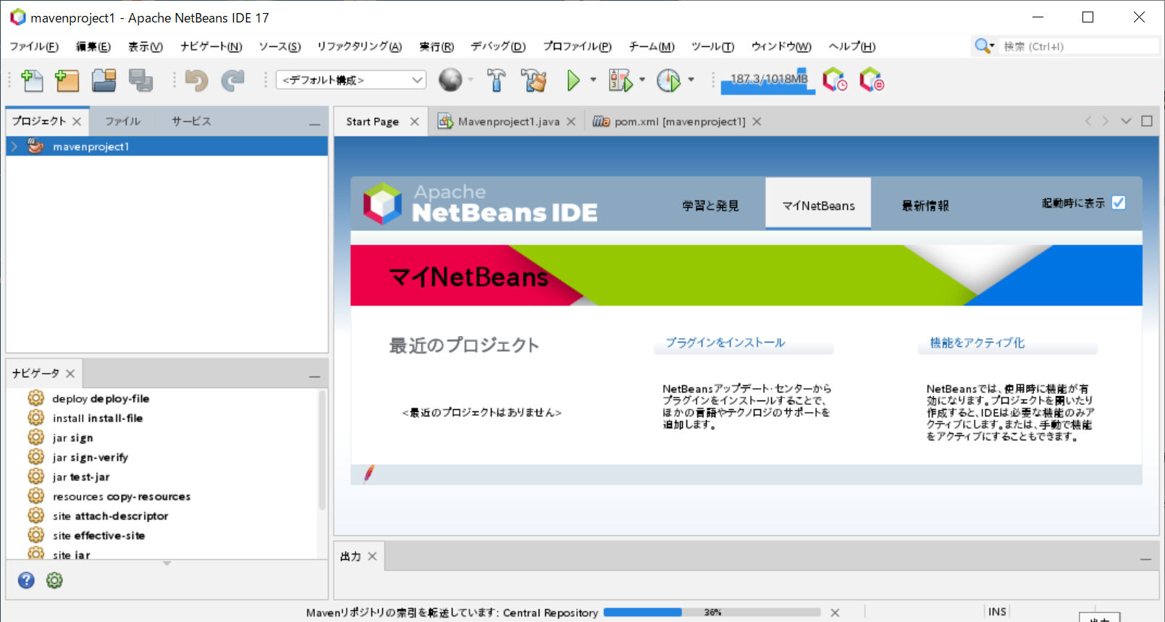Open the search options dropdown arrow
Viewport: 1165px width, 622px height.
click(x=992, y=46)
